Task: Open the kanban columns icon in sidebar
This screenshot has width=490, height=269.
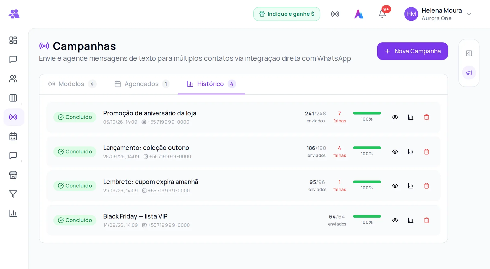Action: 13,98
